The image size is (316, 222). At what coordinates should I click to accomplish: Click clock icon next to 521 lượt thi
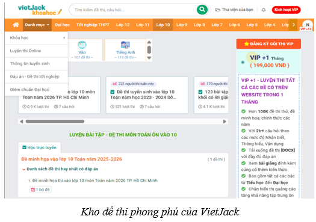[112, 106]
